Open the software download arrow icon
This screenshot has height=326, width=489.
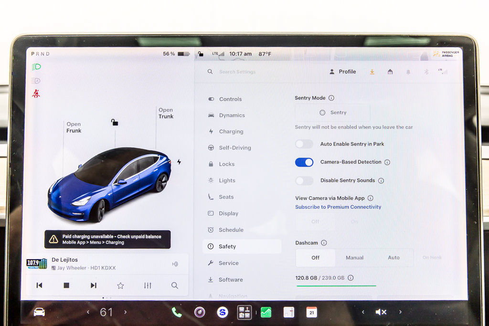pyautogui.click(x=372, y=72)
